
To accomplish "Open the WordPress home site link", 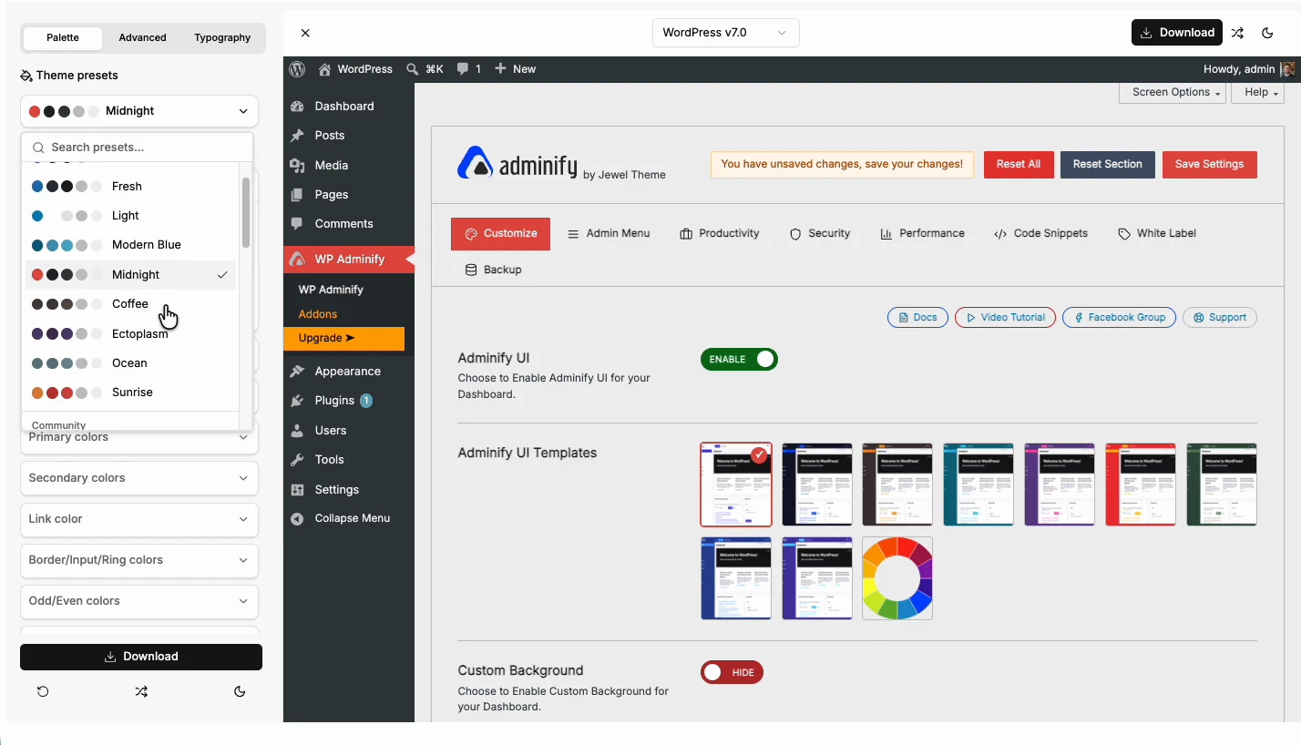I will (x=355, y=69).
